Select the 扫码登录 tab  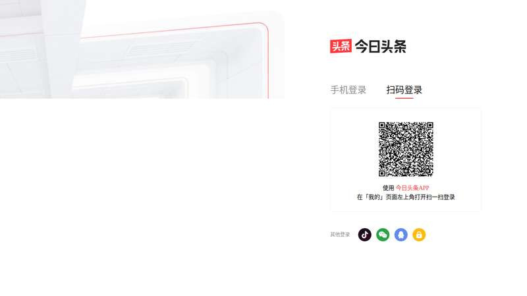click(404, 90)
